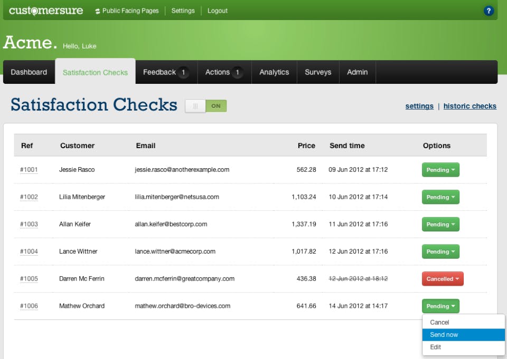Switch to the Admin tab
Screen dimensions: 507x359
coord(358,72)
